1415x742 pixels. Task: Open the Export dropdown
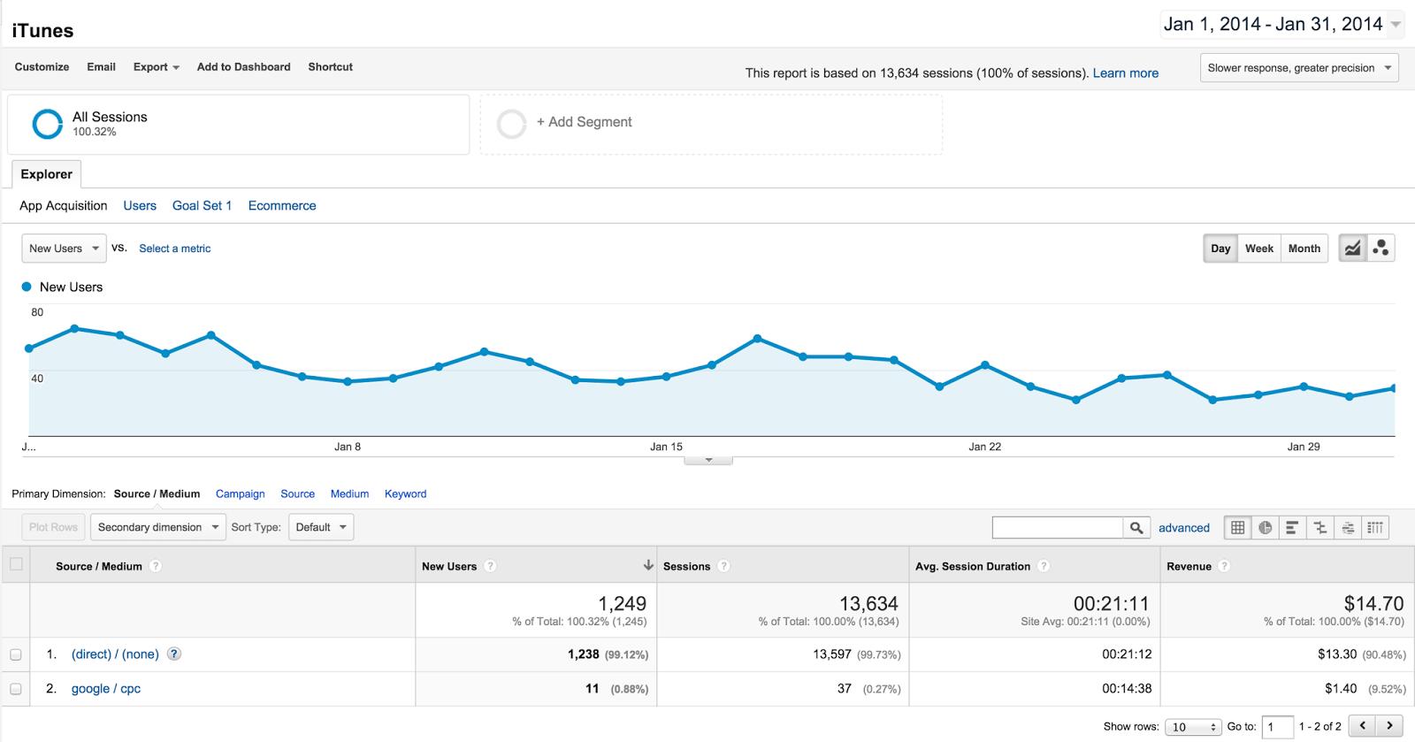click(157, 67)
